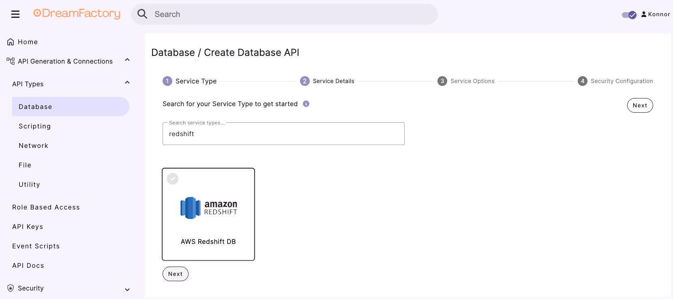
Task: Click the Next button below the Redshift card
Action: pyautogui.click(x=176, y=274)
